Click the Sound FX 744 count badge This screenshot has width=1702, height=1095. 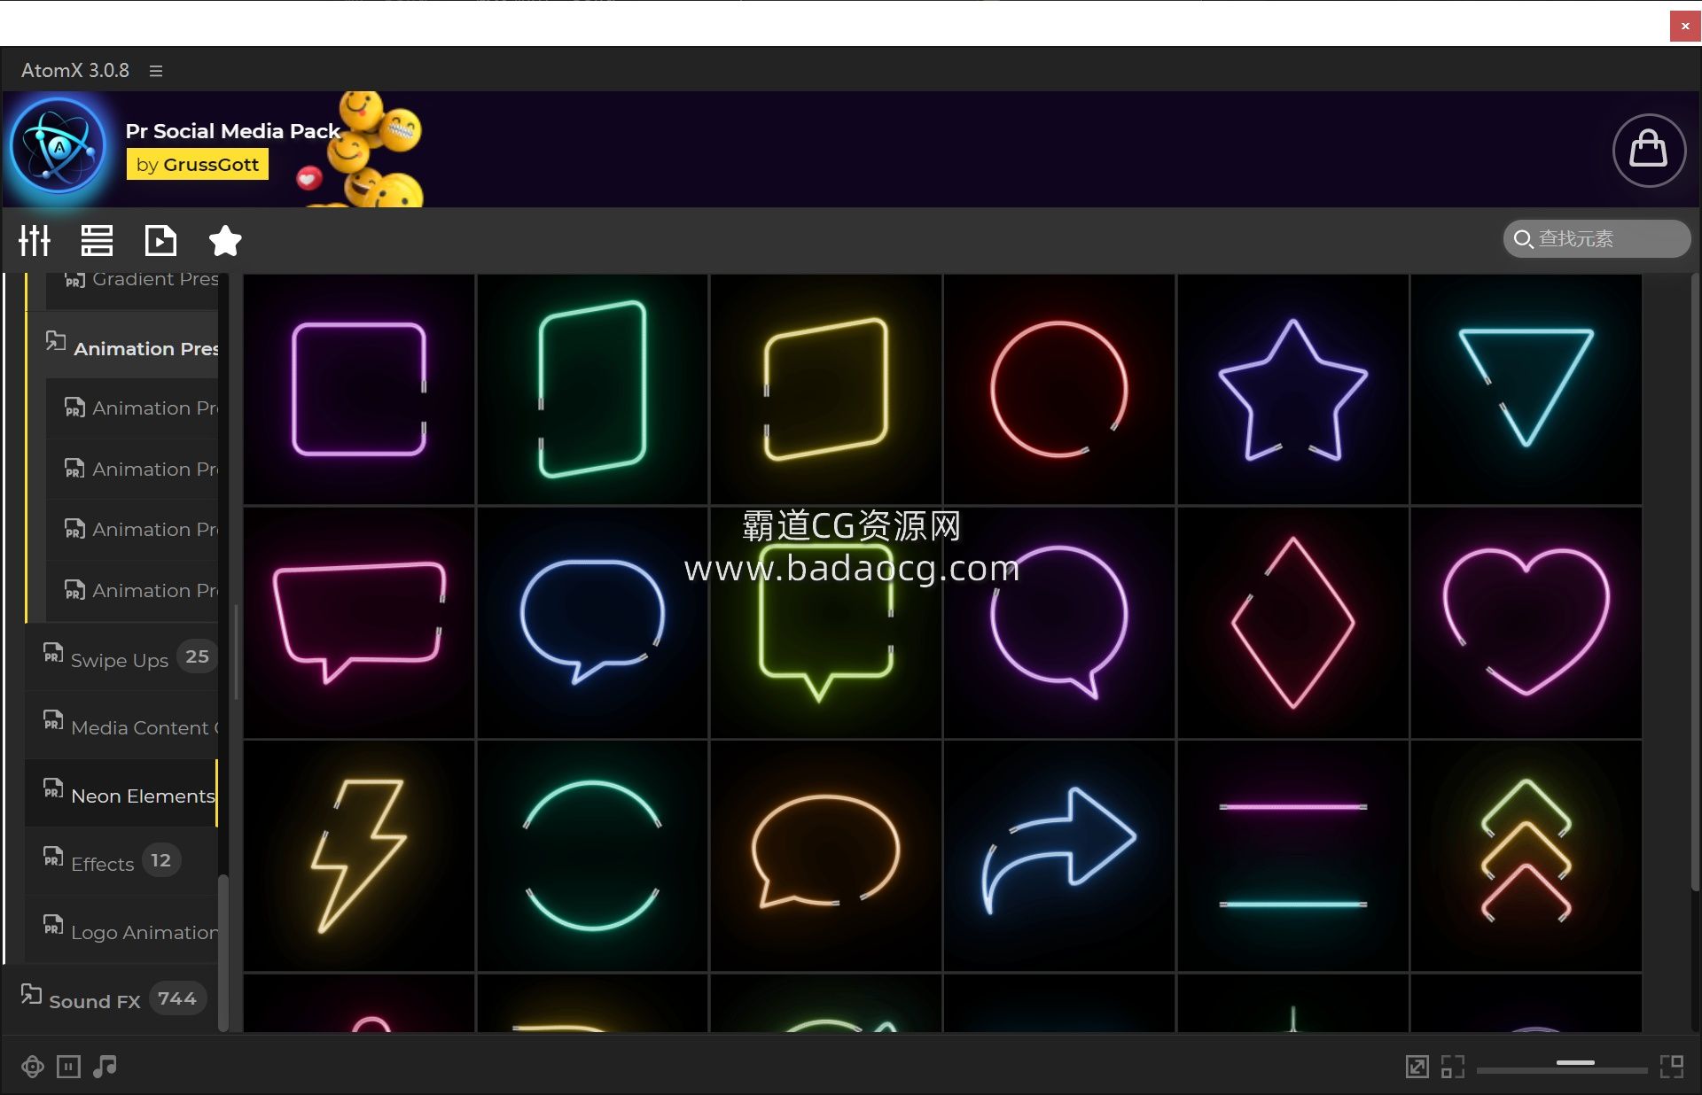177,999
